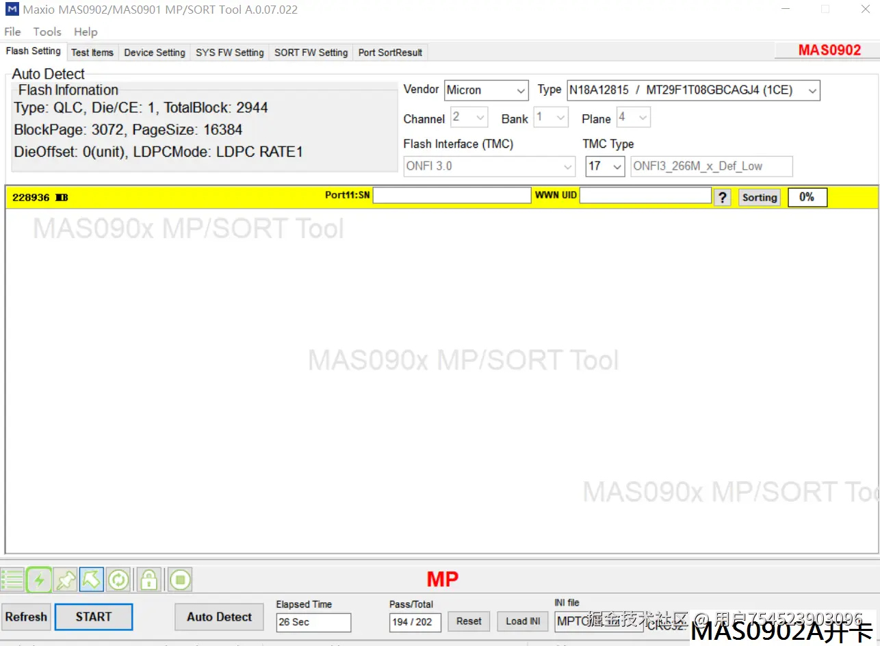Open the Channel dropdown

click(469, 118)
